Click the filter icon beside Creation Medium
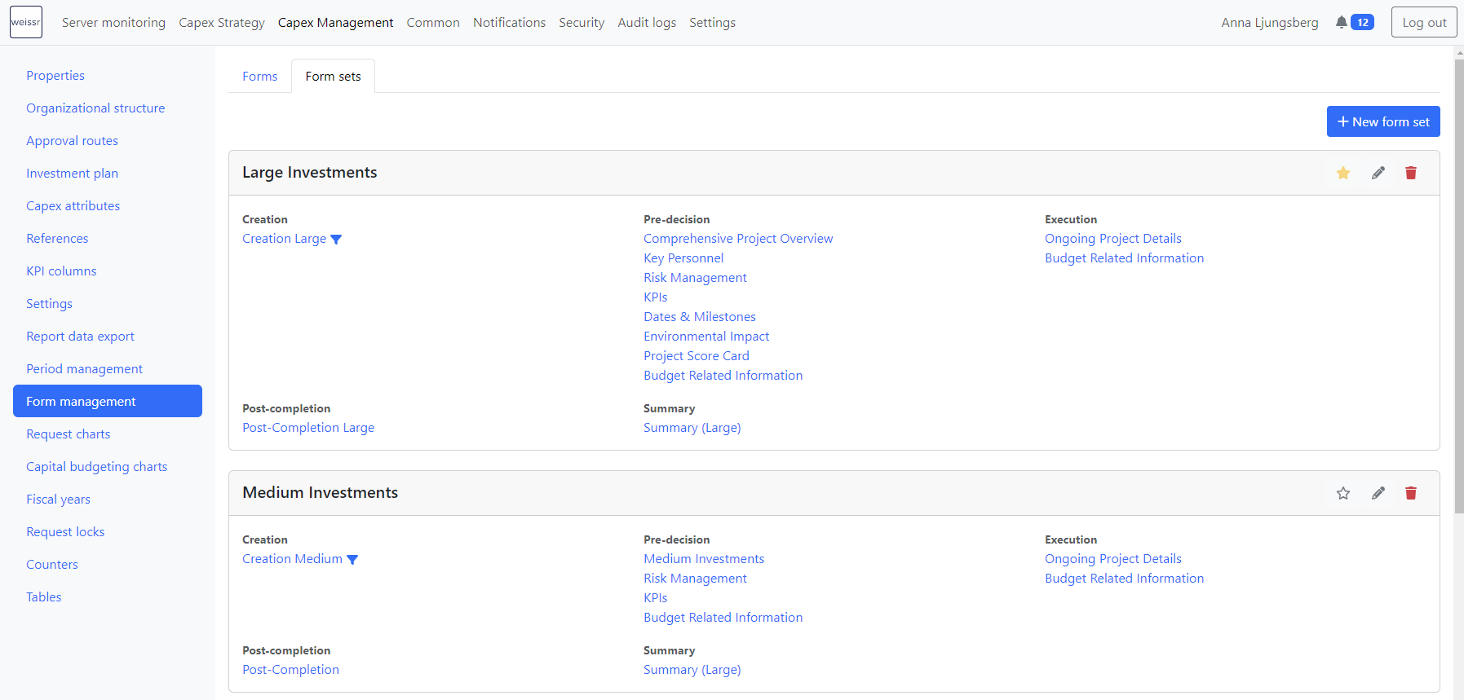Screen dimensions: 1464x700 point(352,560)
